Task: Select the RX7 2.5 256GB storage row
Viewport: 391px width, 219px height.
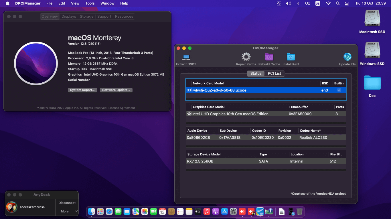Action: point(266,161)
